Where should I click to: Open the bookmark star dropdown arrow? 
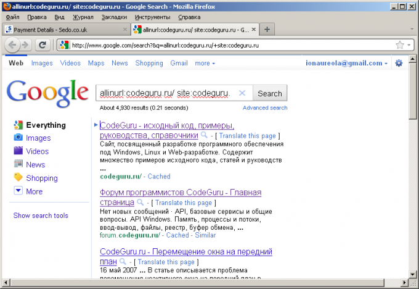(x=409, y=45)
